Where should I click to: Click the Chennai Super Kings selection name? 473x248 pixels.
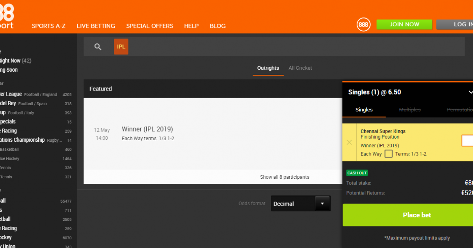click(x=383, y=131)
